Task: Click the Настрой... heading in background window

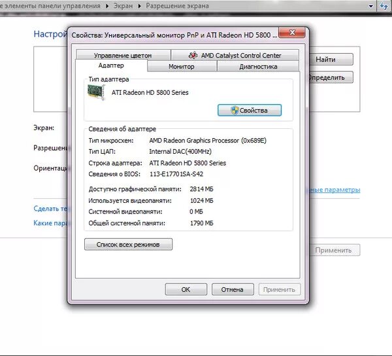Action: tap(50, 34)
